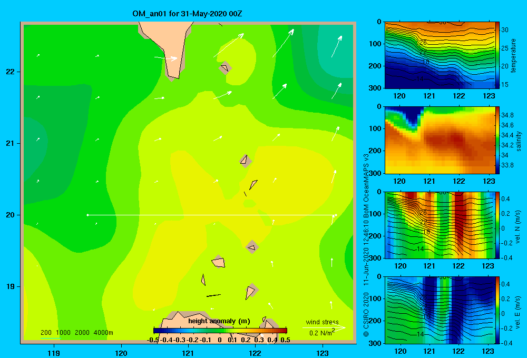
Task: Open the temperature depth section panel
Action: click(440, 55)
